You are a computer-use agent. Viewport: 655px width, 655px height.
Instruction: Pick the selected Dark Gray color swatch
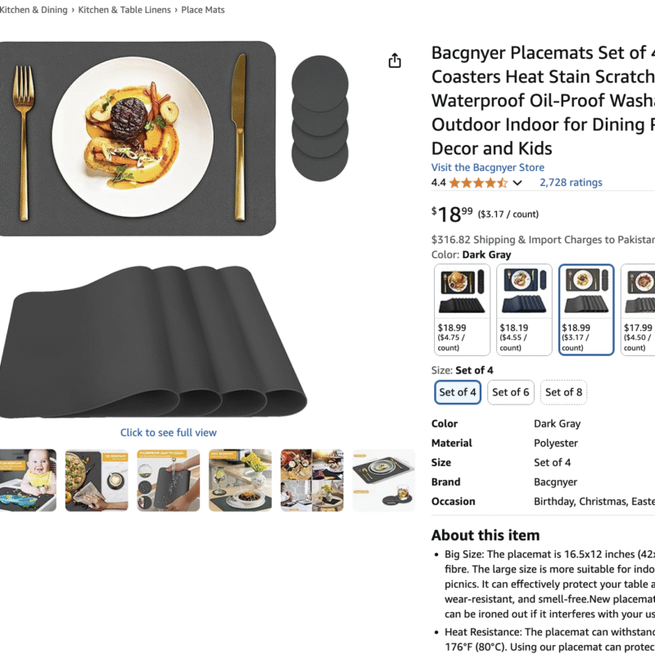coord(586,310)
